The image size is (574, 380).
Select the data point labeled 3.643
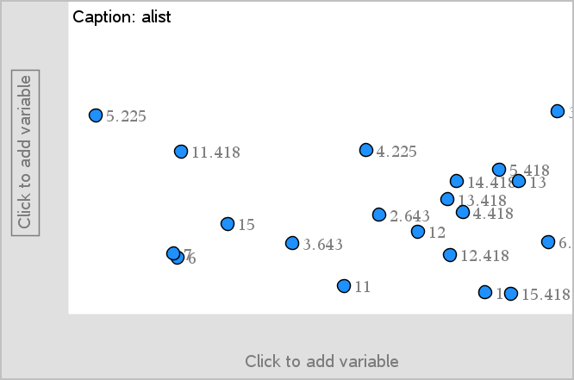click(292, 244)
